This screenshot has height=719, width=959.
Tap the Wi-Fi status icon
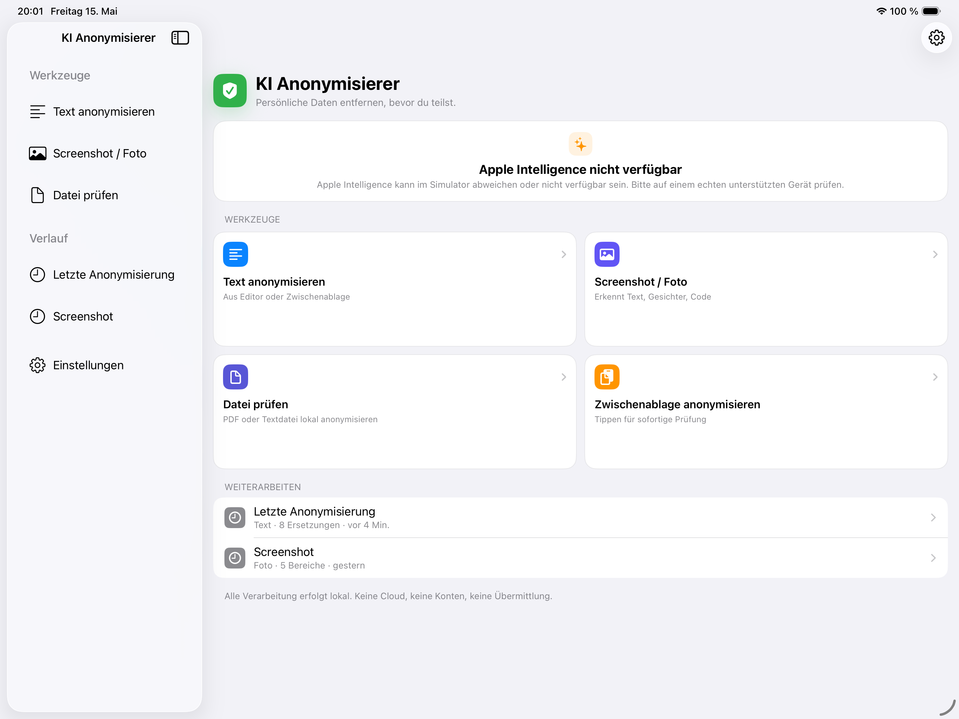(881, 11)
